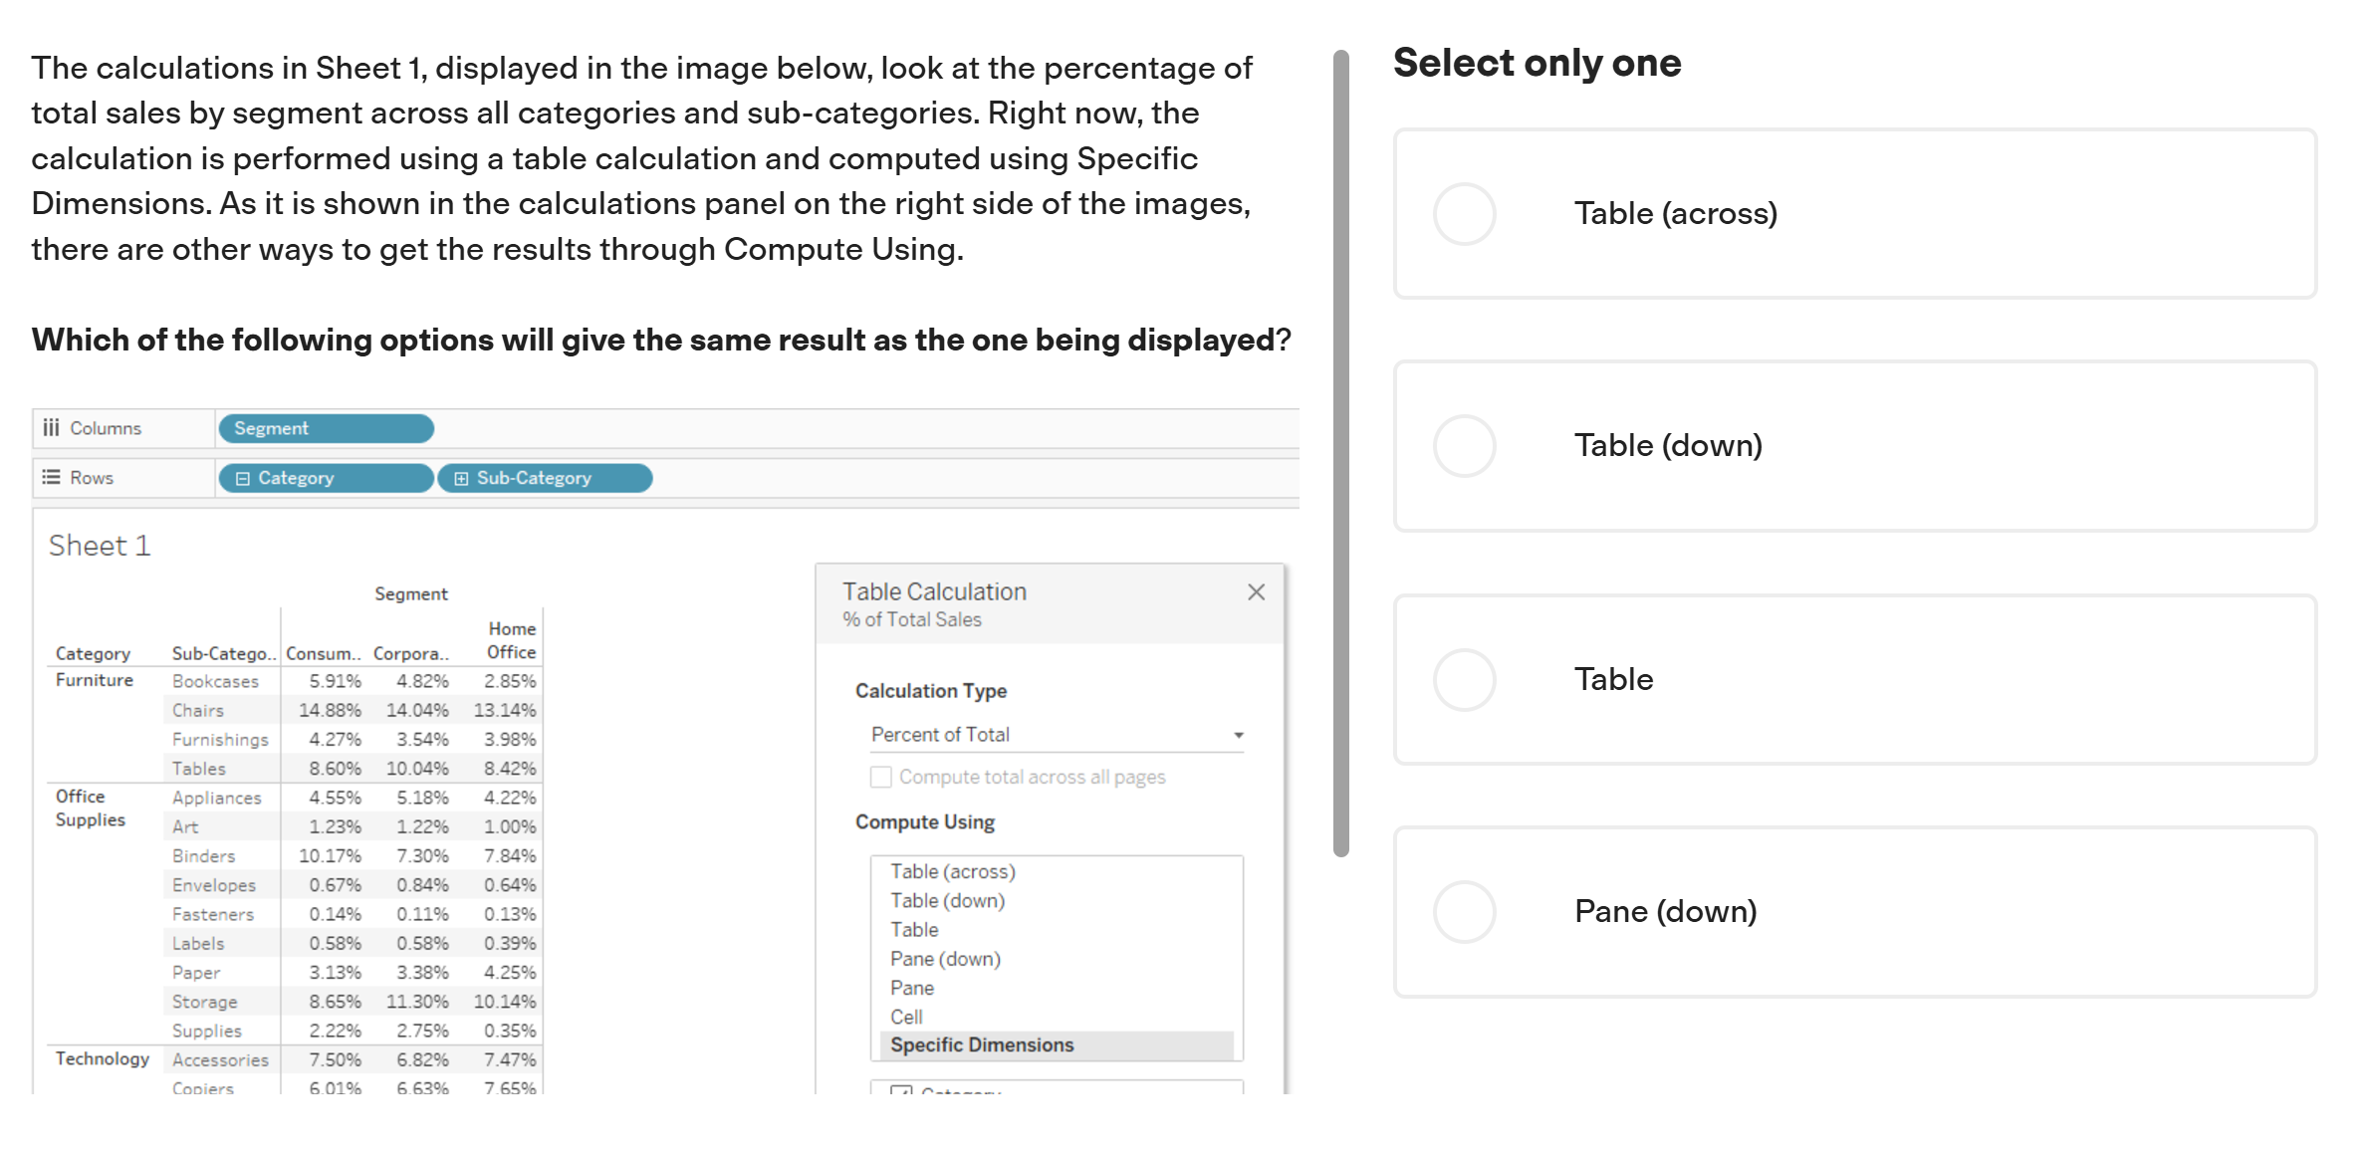This screenshot has width=2368, height=1157.
Task: Select Pane (down) in Compute Using list
Action: coord(945,959)
